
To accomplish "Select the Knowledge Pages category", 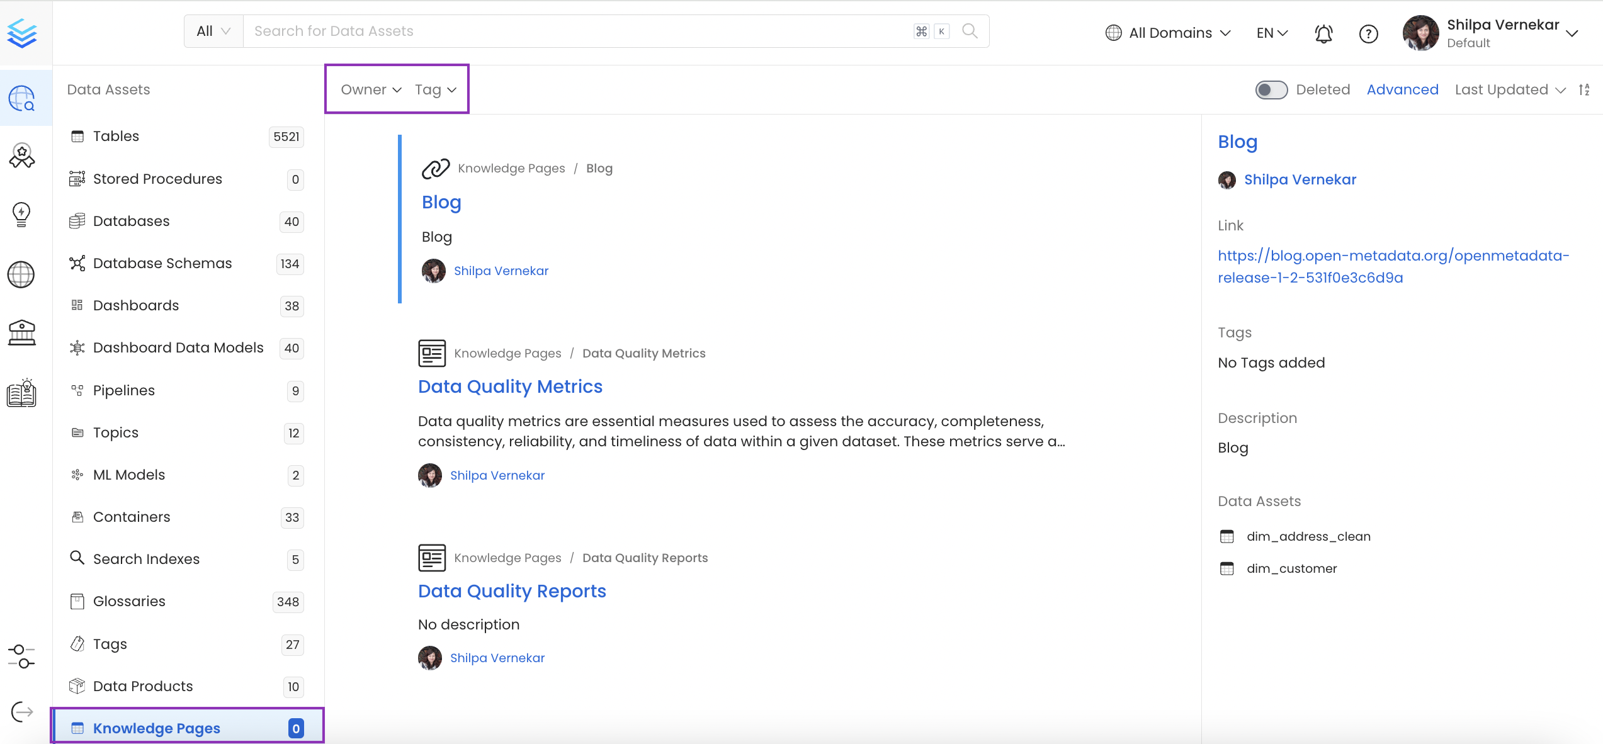I will click(x=157, y=728).
